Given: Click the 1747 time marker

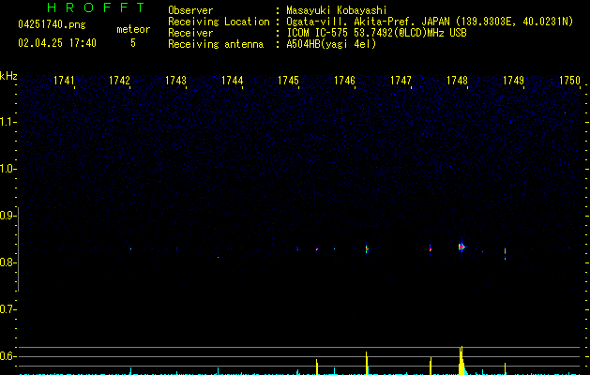Looking at the screenshot, I should 401,81.
